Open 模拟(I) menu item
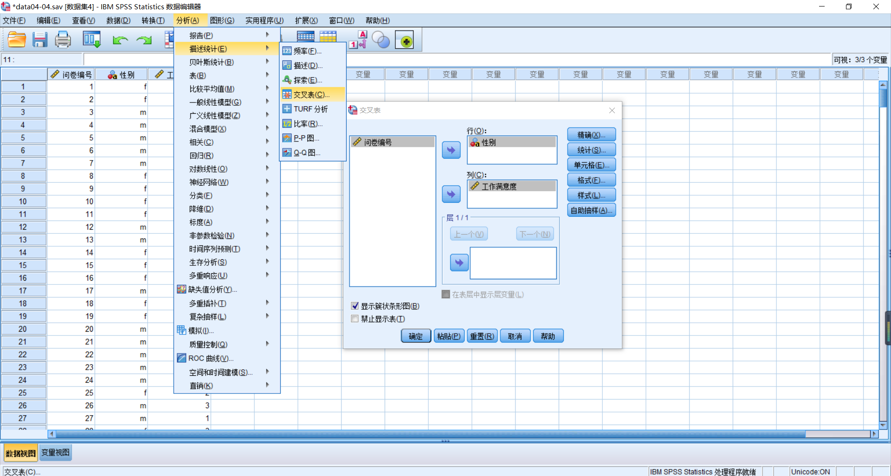The height and width of the screenshot is (476, 891). pos(227,331)
